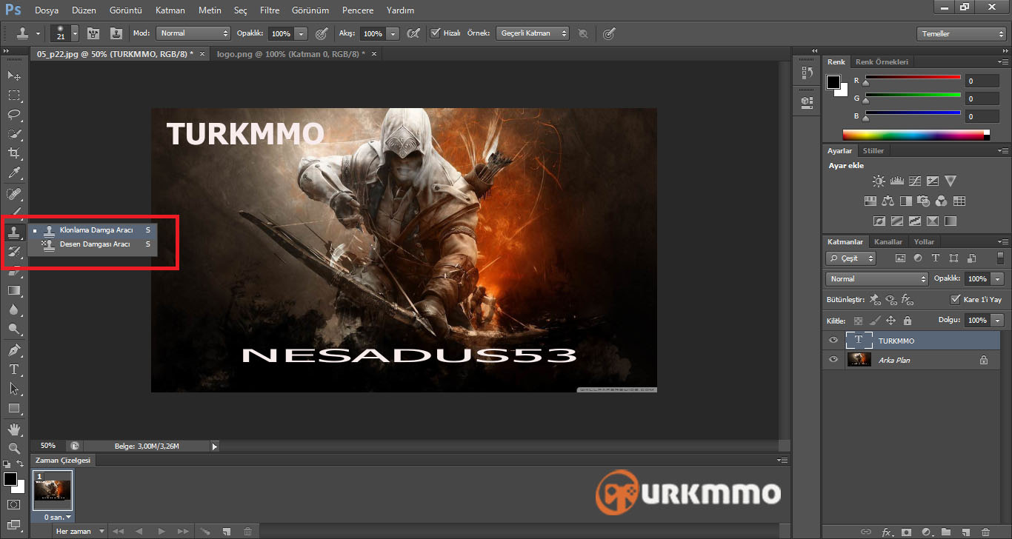Image resolution: width=1012 pixels, height=539 pixels.
Task: Select the Pen tool
Action: tap(14, 349)
